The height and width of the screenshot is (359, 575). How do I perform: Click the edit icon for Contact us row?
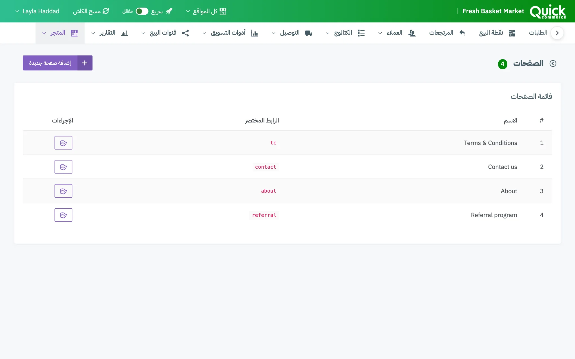tap(63, 167)
